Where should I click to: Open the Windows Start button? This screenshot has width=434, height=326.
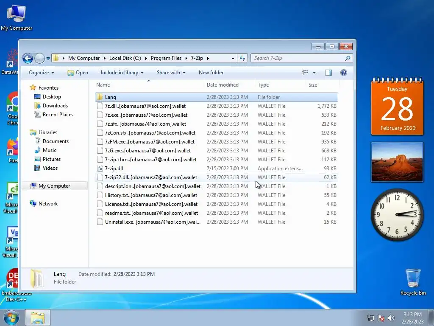coord(11,318)
